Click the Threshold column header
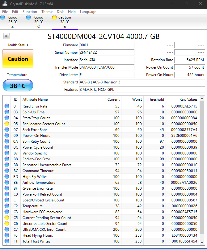 tap(154, 99)
